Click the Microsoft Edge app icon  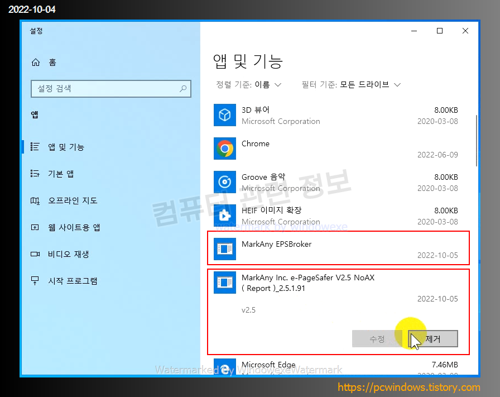(x=225, y=367)
